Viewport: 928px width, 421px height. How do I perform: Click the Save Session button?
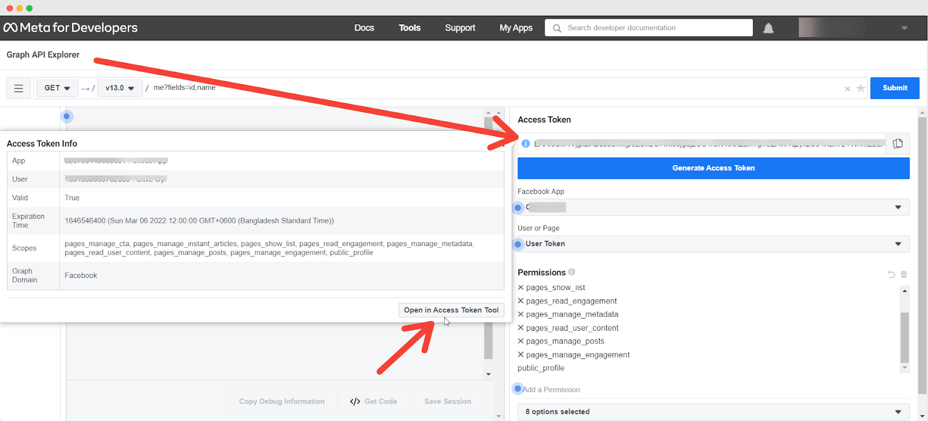click(x=448, y=401)
